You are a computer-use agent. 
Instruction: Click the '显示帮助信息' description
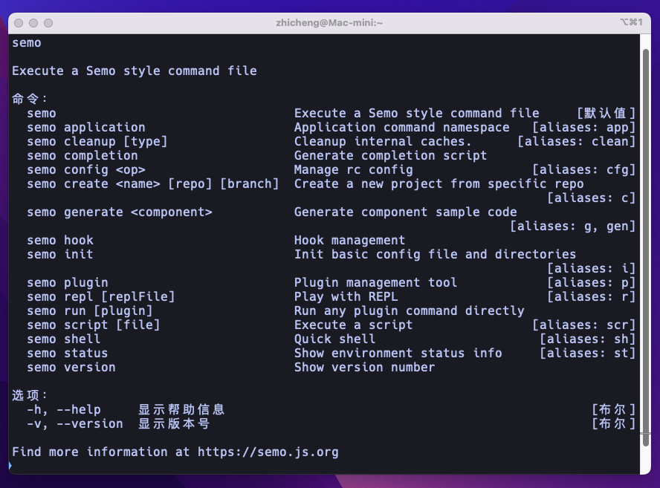[182, 409]
